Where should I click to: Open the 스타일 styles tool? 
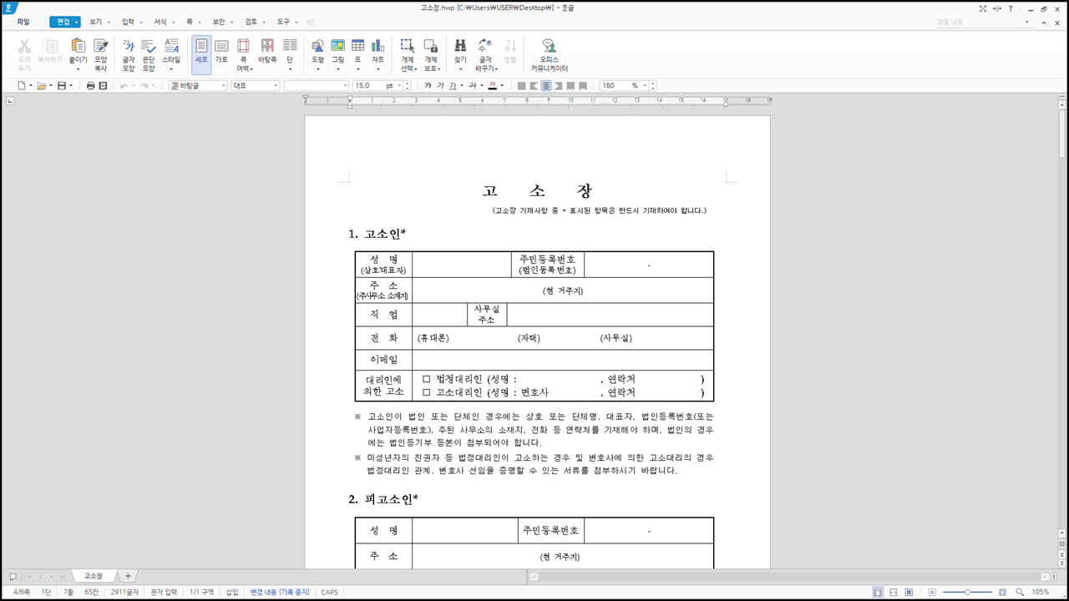click(171, 55)
